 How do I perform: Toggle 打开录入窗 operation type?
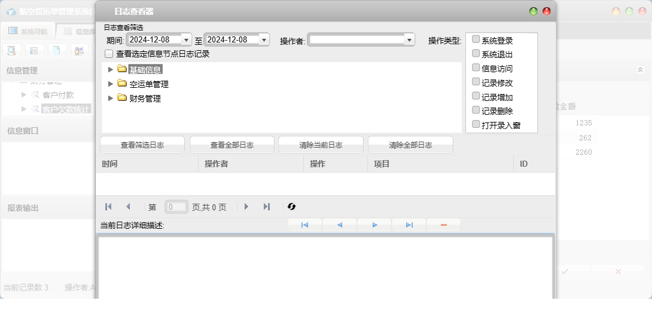coord(476,124)
